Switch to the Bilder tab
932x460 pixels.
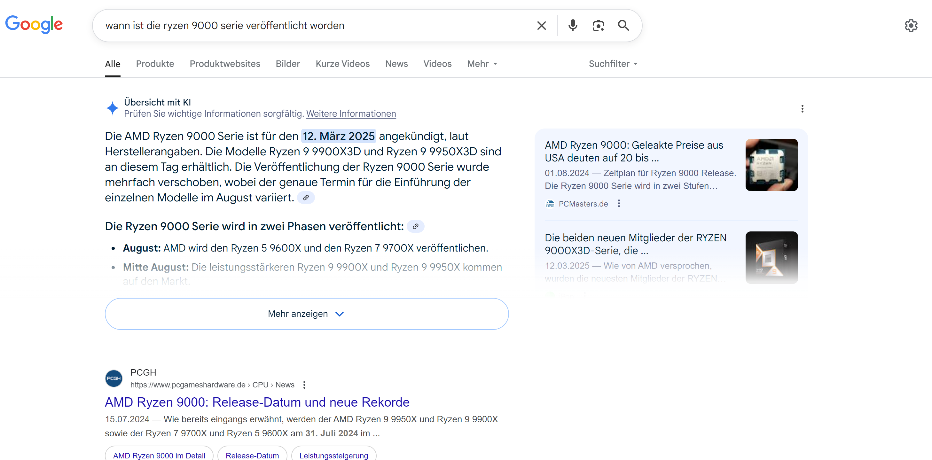[x=288, y=64]
